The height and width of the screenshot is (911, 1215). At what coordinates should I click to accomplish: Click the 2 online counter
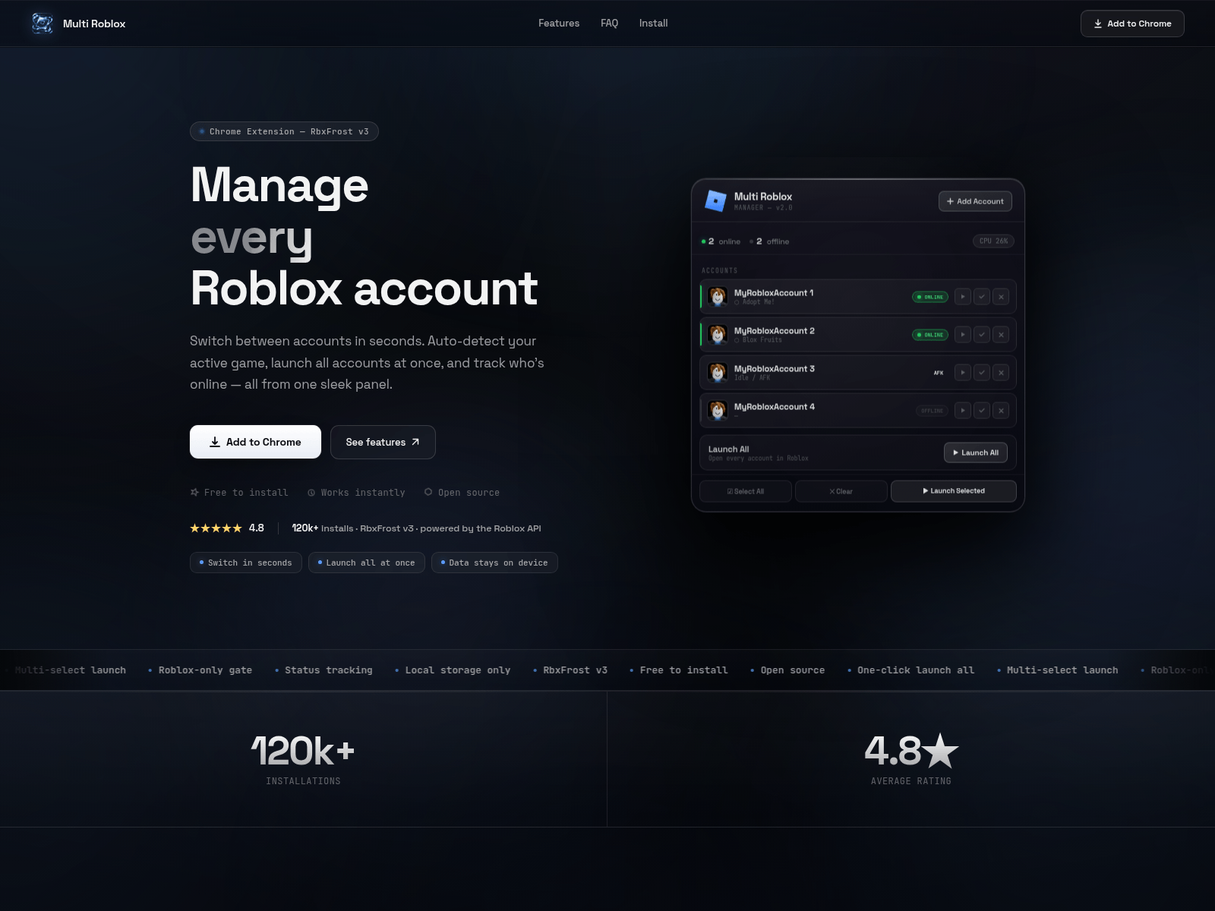pyautogui.click(x=721, y=241)
